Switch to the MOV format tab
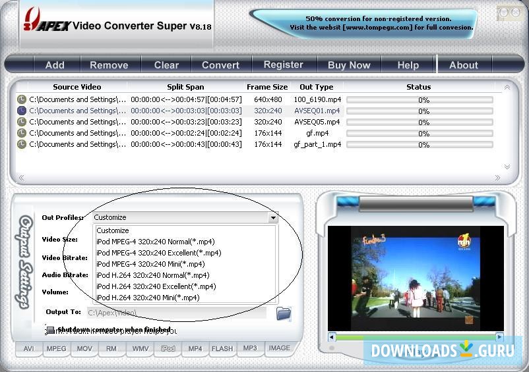Screen dimensions: 529x372 pyautogui.click(x=84, y=349)
